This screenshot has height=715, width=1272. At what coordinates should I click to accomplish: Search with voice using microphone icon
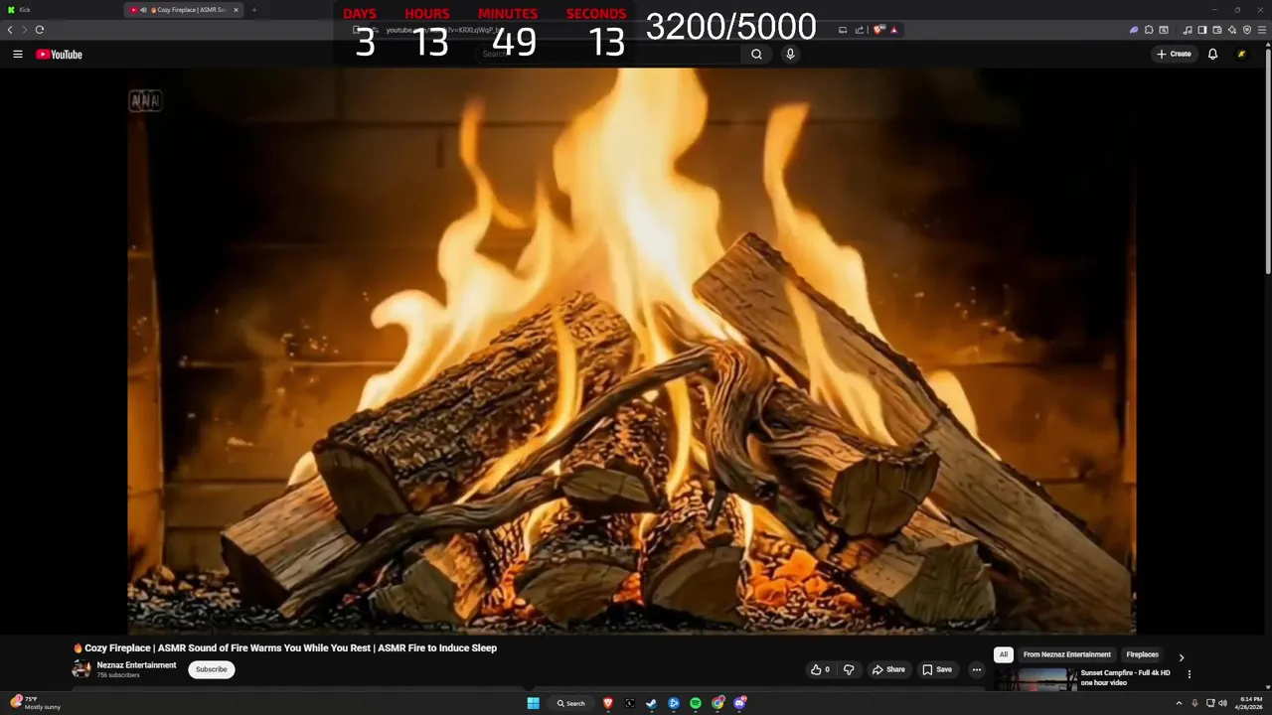pyautogui.click(x=790, y=55)
